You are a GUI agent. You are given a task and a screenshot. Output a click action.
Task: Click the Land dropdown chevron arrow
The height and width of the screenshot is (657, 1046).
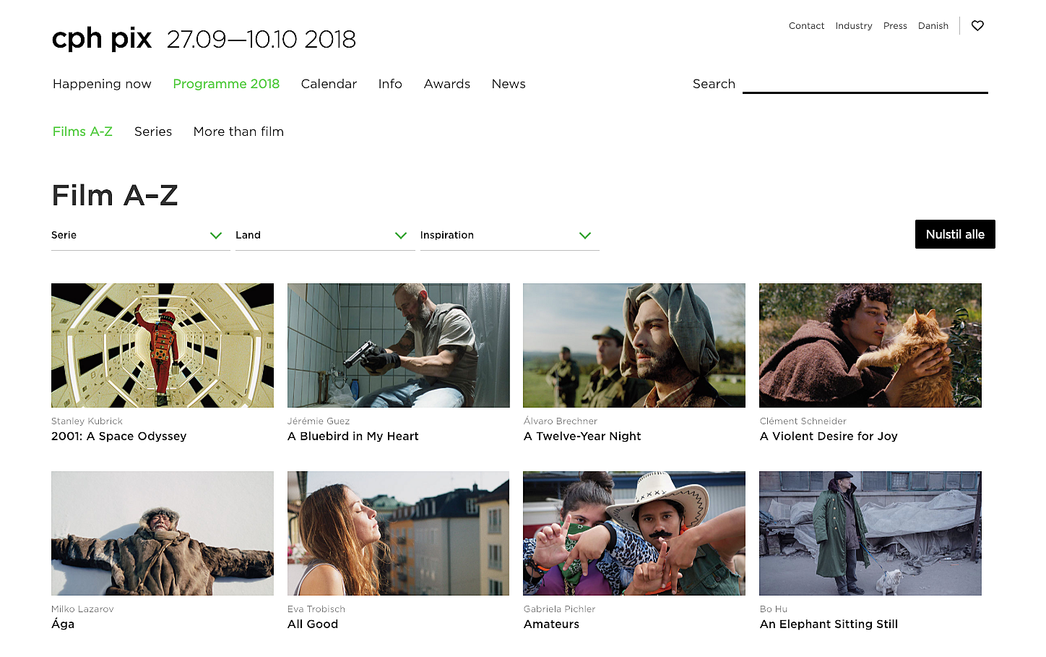[x=401, y=236]
